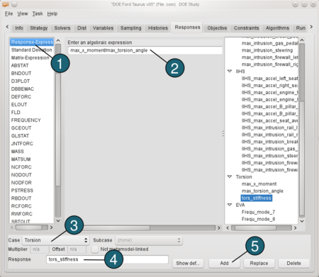Click the type list scroll-down arrow
The image size is (319, 277).
click(x=58, y=221)
